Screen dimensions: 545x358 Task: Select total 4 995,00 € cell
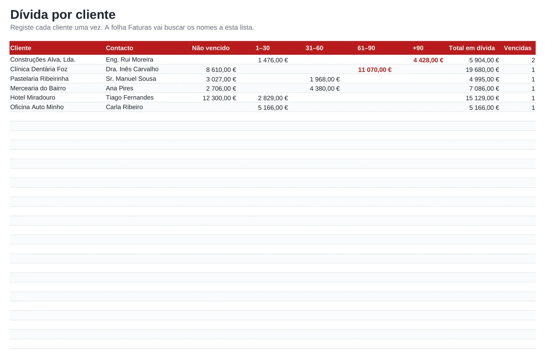pyautogui.click(x=484, y=79)
